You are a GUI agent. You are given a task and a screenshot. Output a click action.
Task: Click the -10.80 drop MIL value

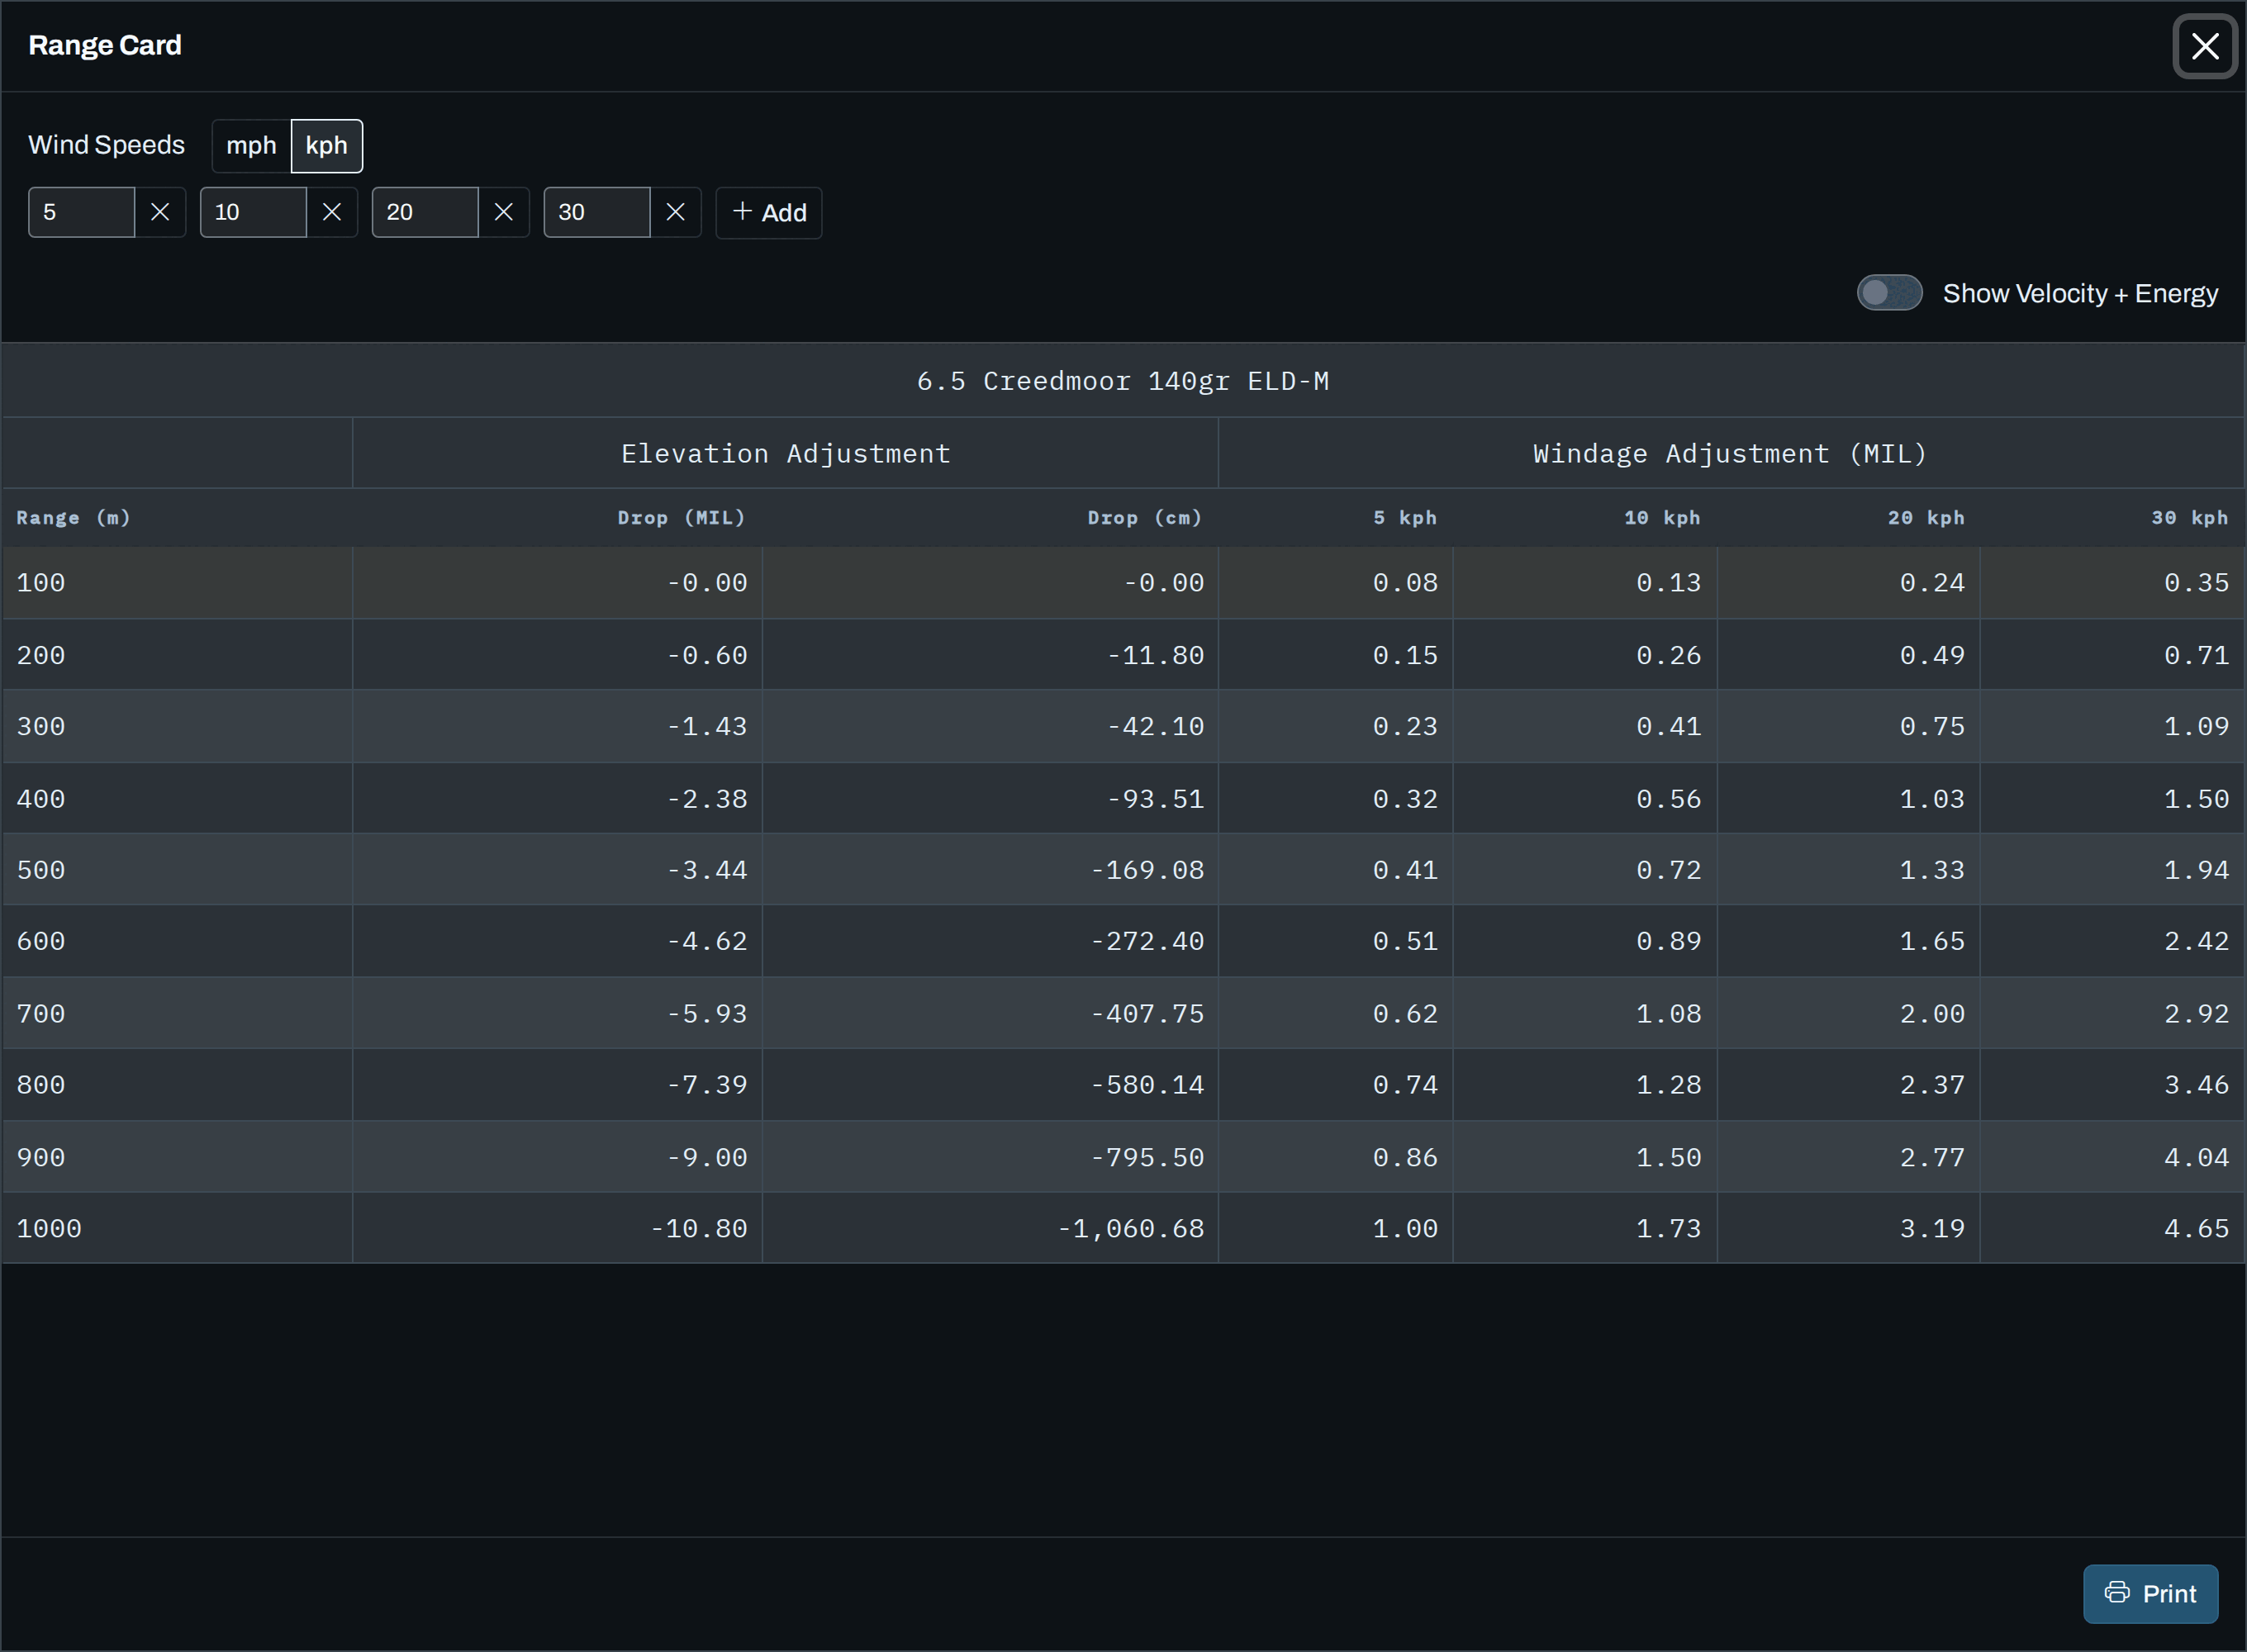(x=699, y=1228)
